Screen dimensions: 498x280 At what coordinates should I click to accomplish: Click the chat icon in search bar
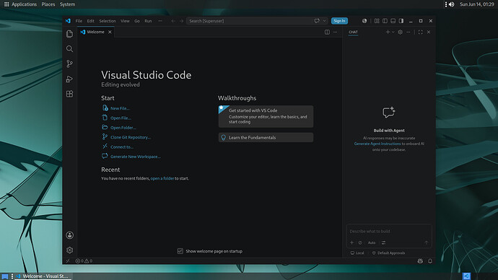point(317,21)
